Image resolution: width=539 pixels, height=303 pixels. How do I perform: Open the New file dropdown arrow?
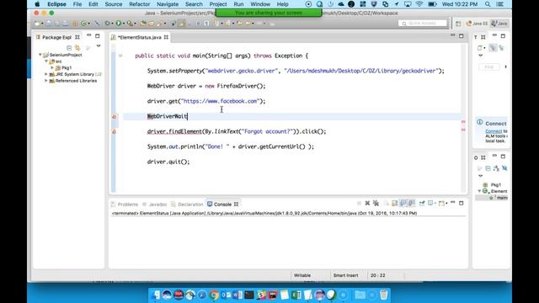click(x=42, y=24)
